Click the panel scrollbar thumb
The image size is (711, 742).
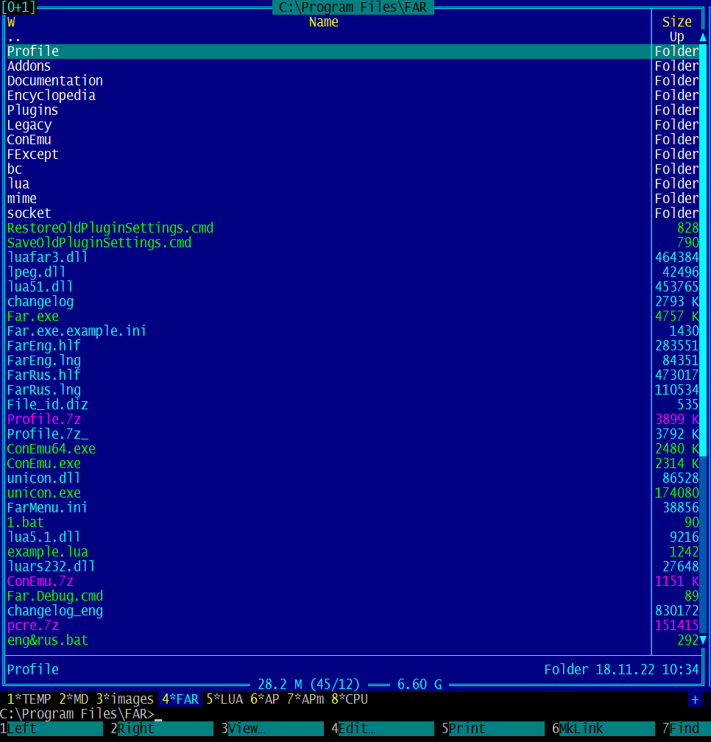click(702, 250)
